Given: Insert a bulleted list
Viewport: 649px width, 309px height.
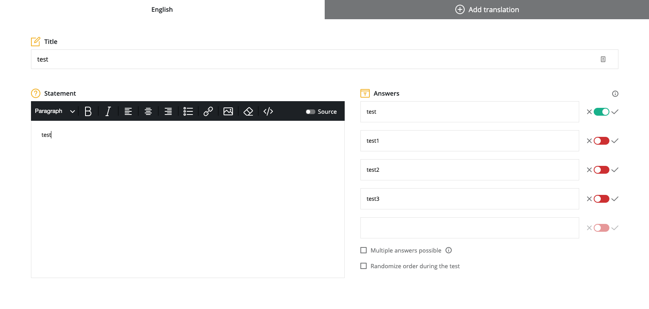Looking at the screenshot, I should (188, 111).
